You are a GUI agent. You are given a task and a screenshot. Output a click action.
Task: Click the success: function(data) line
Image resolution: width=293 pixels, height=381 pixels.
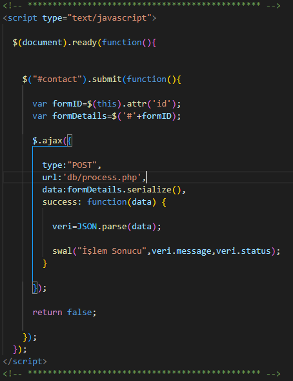(104, 202)
